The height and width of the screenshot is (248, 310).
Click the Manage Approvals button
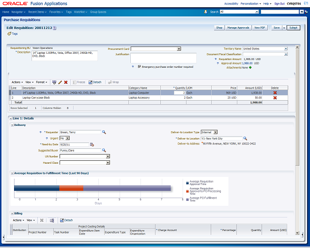click(x=238, y=28)
